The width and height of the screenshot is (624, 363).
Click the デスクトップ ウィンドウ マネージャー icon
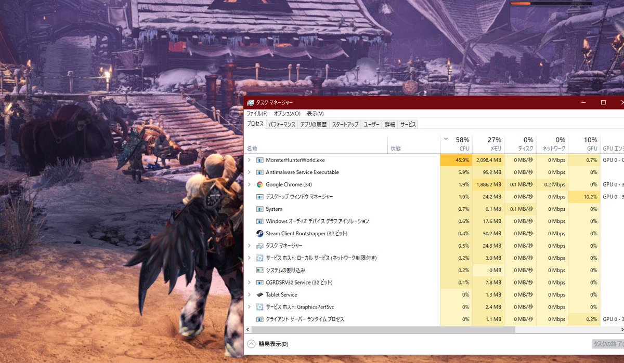coord(260,197)
